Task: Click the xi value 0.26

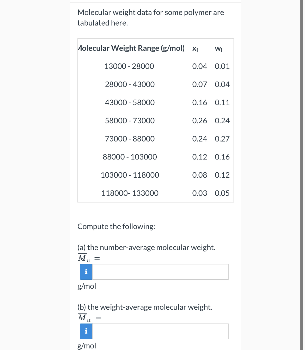Action: click(200, 120)
